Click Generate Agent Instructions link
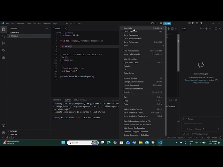This screenshot has width=223, height=167. point(195,80)
